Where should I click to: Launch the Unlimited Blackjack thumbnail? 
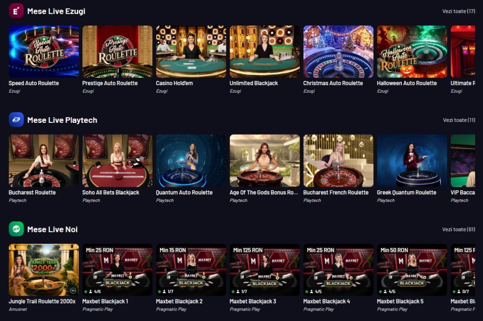point(265,51)
